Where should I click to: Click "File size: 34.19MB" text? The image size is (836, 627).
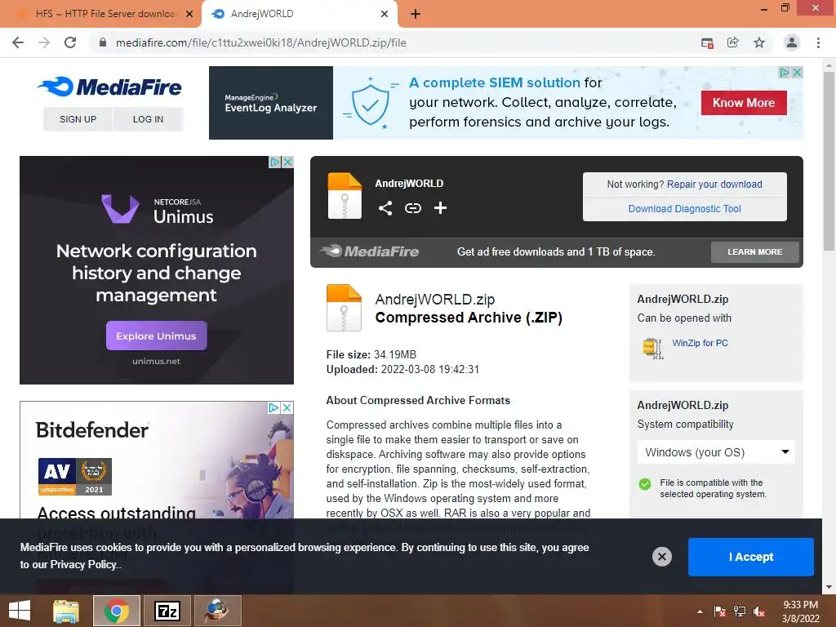click(x=371, y=354)
